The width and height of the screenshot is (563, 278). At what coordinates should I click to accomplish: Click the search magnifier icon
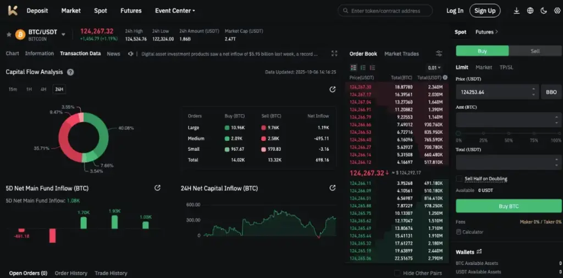[346, 11]
